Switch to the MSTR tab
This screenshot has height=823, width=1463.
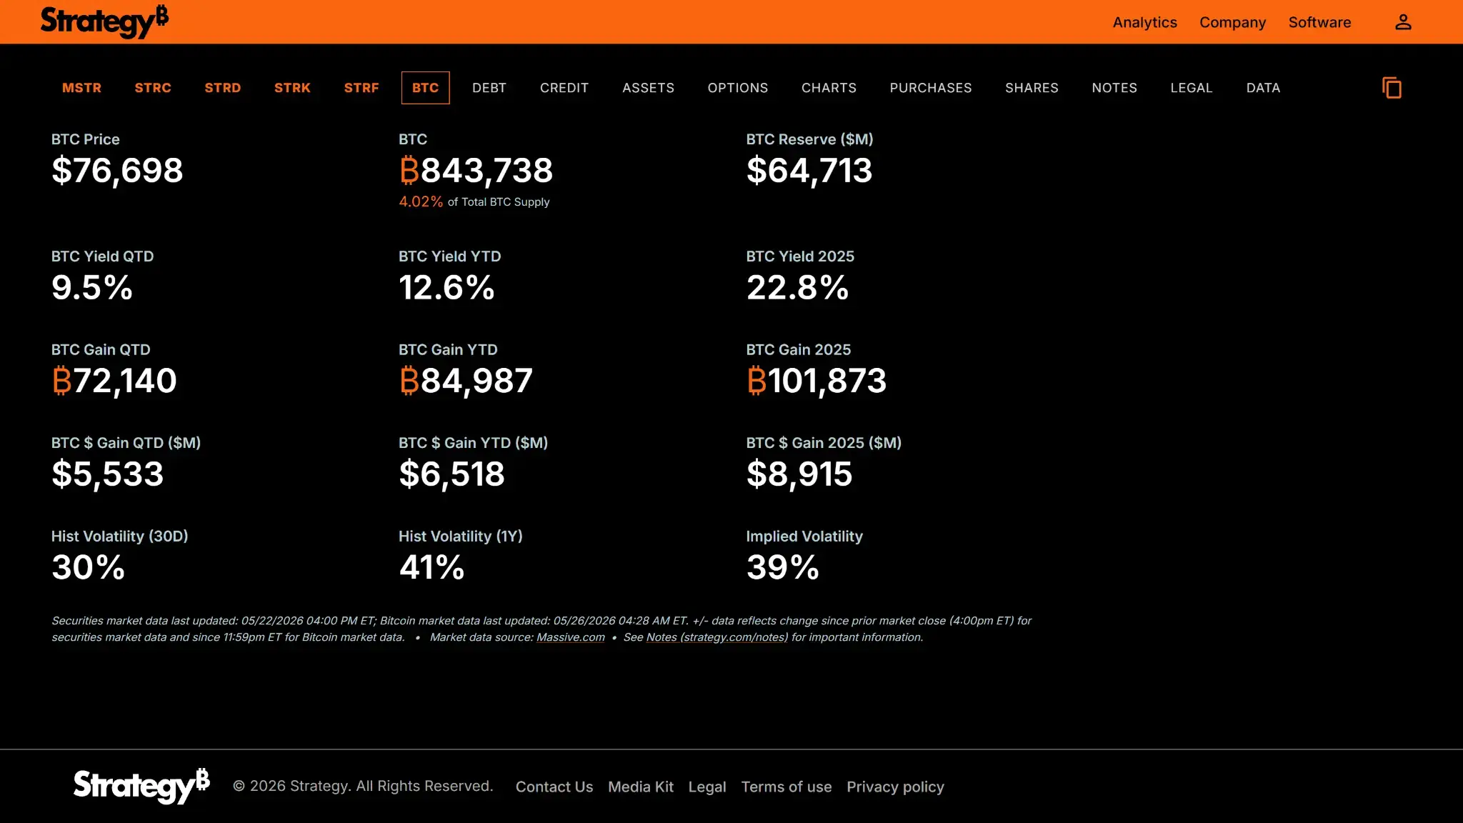point(81,88)
